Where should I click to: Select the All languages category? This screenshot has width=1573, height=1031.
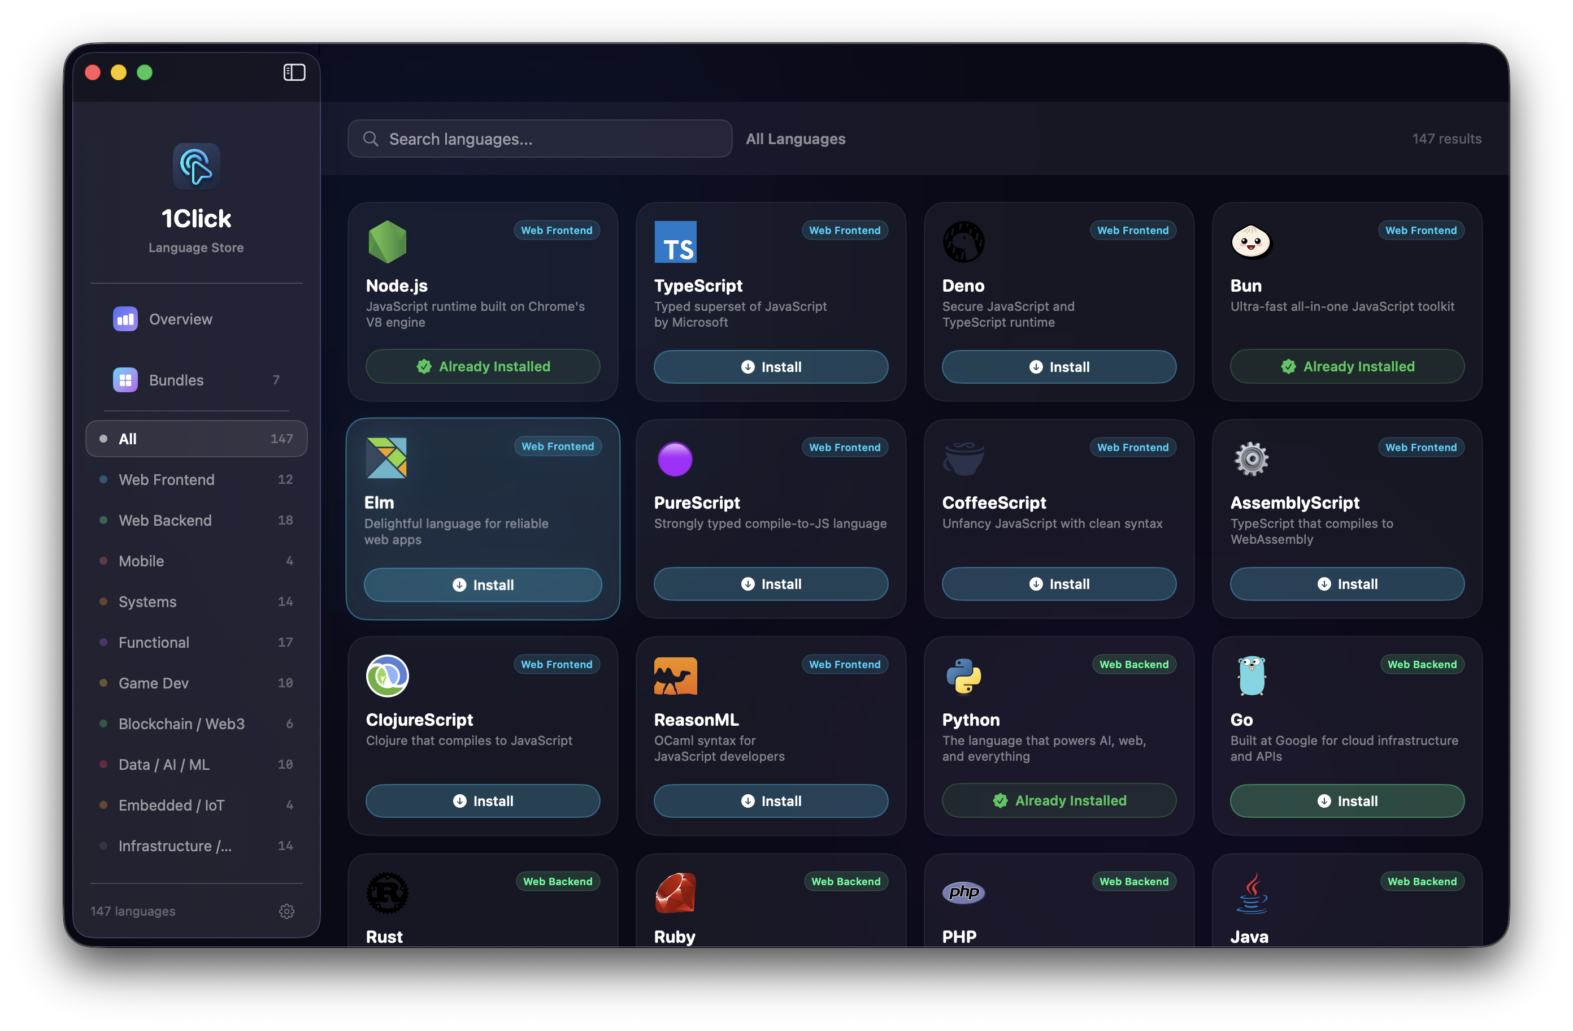tap(196, 439)
